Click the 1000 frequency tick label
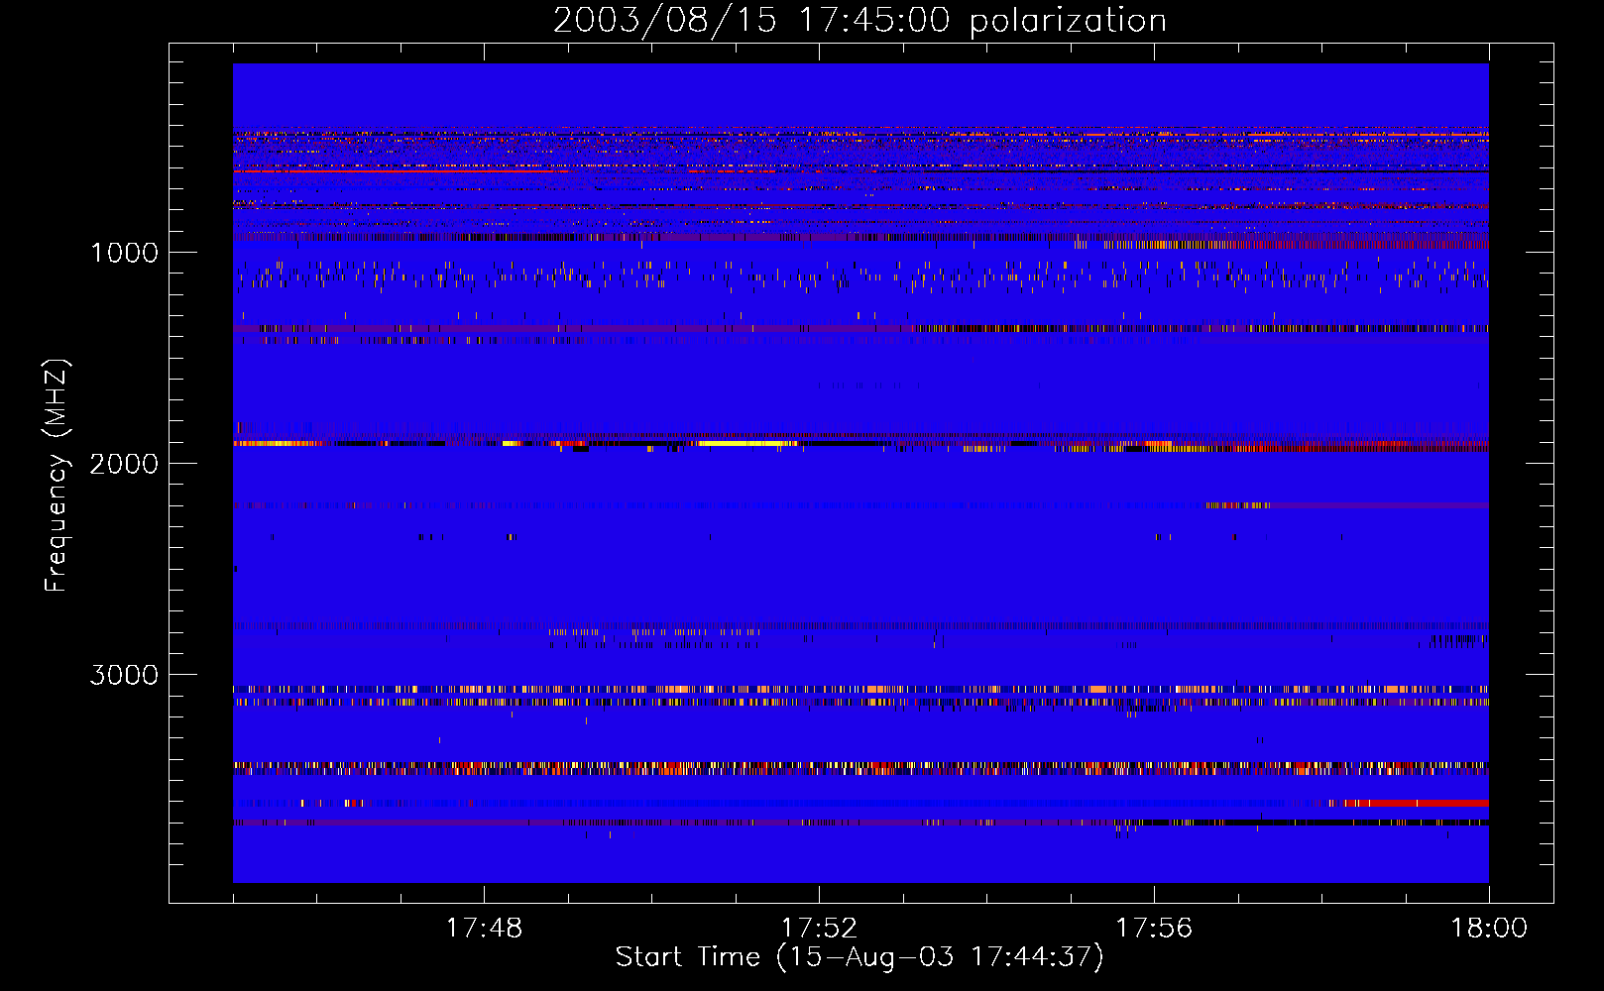Screen dimensions: 1604x991 [124, 253]
